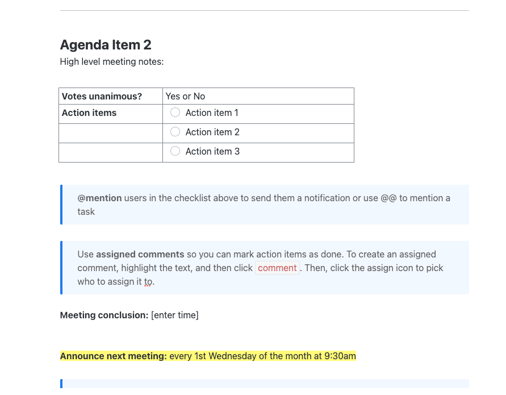The height and width of the screenshot is (395, 506).
Task: Click the "Action item 1" text
Action: tap(212, 113)
